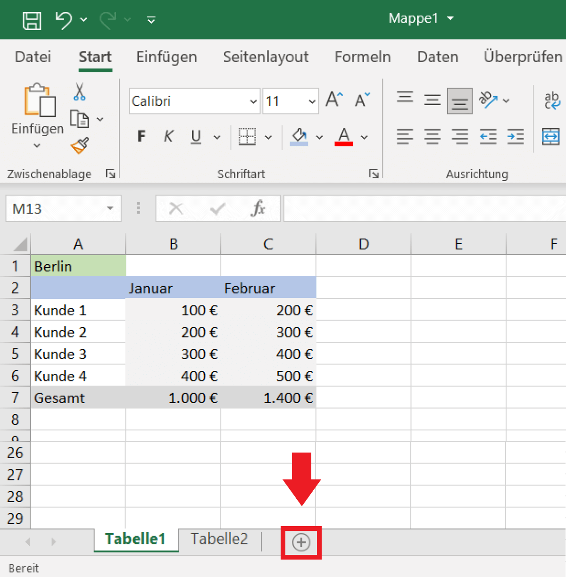Screen dimensions: 566x577
Task: Open the Calibri font name dropdown
Action: pyautogui.click(x=253, y=102)
